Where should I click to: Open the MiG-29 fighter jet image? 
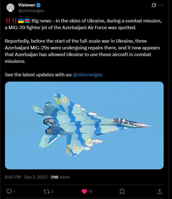84,125
